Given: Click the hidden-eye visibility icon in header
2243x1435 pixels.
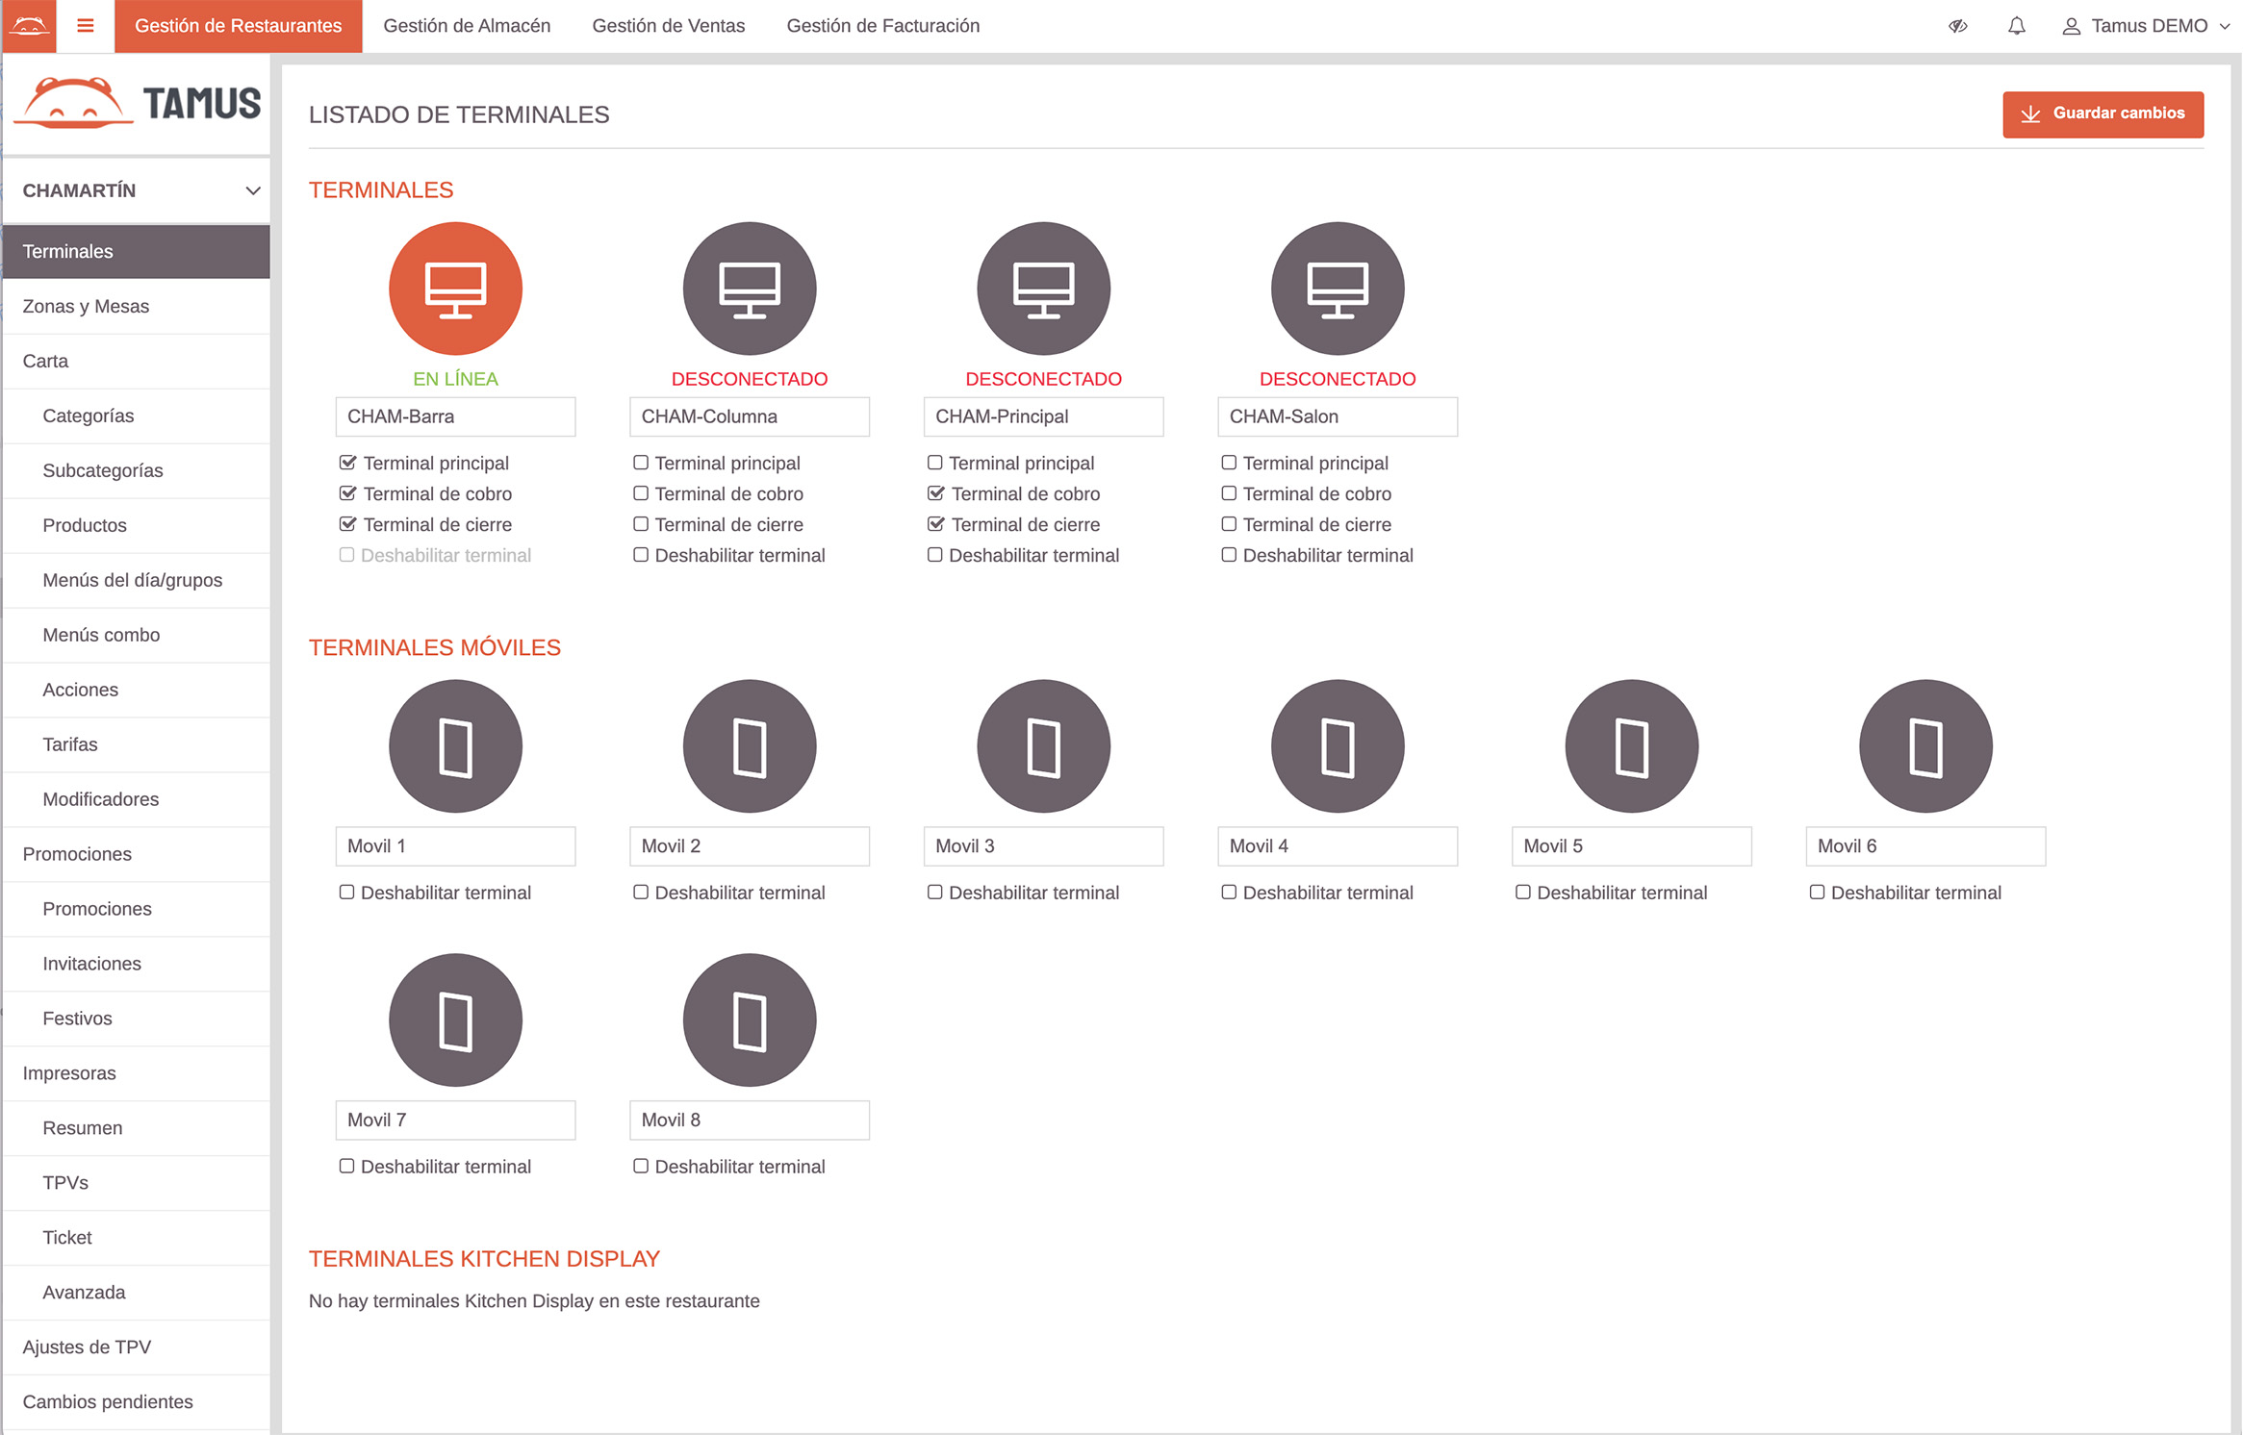Looking at the screenshot, I should tap(1957, 26).
